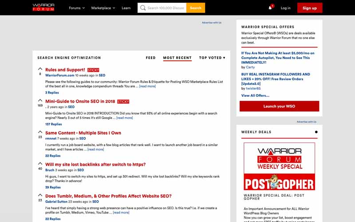Upvote the "Mini-Guide to Onsite SEO in 2018" thread
355x222 pixels.
pos(40,100)
